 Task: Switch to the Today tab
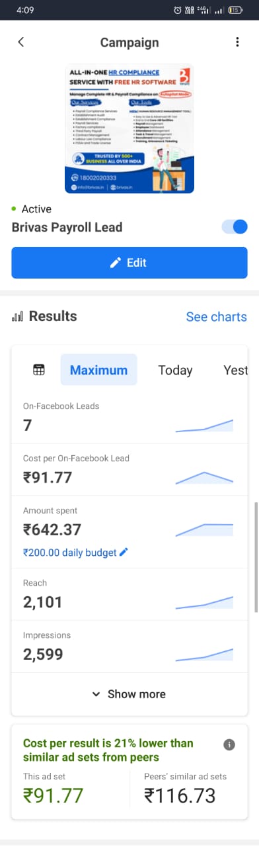[x=175, y=370]
